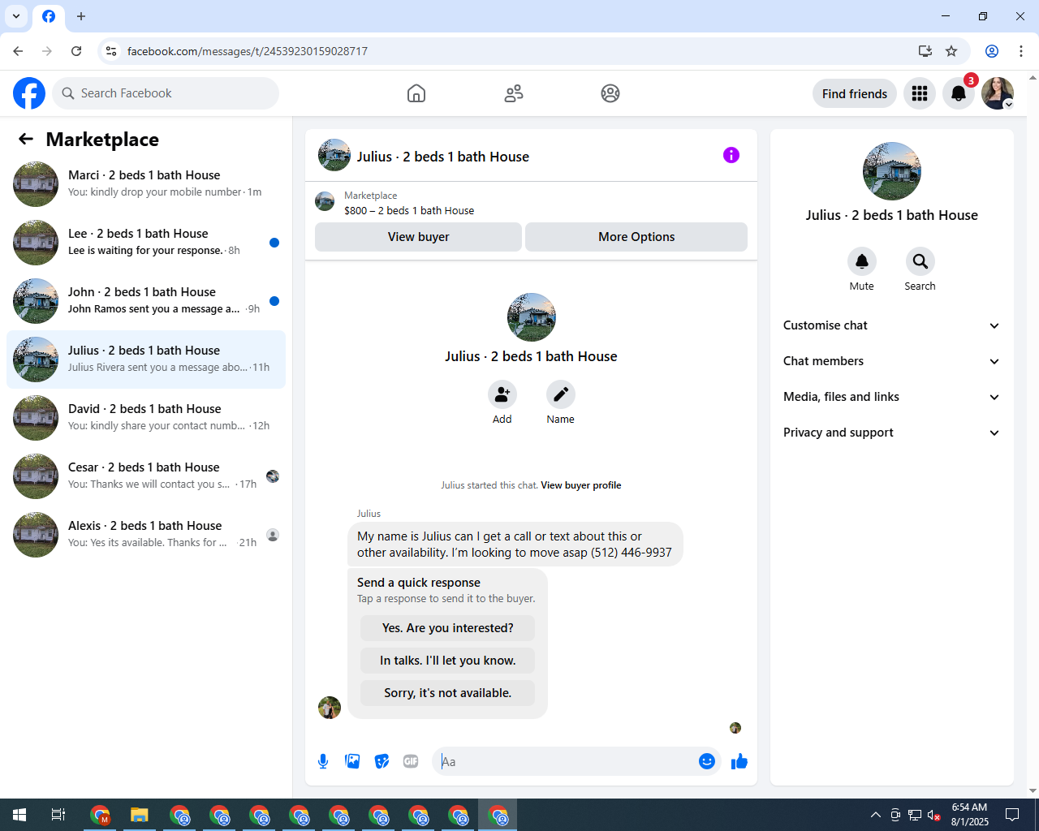Open File Explorer from taskbar
The width and height of the screenshot is (1039, 831).
tap(140, 815)
